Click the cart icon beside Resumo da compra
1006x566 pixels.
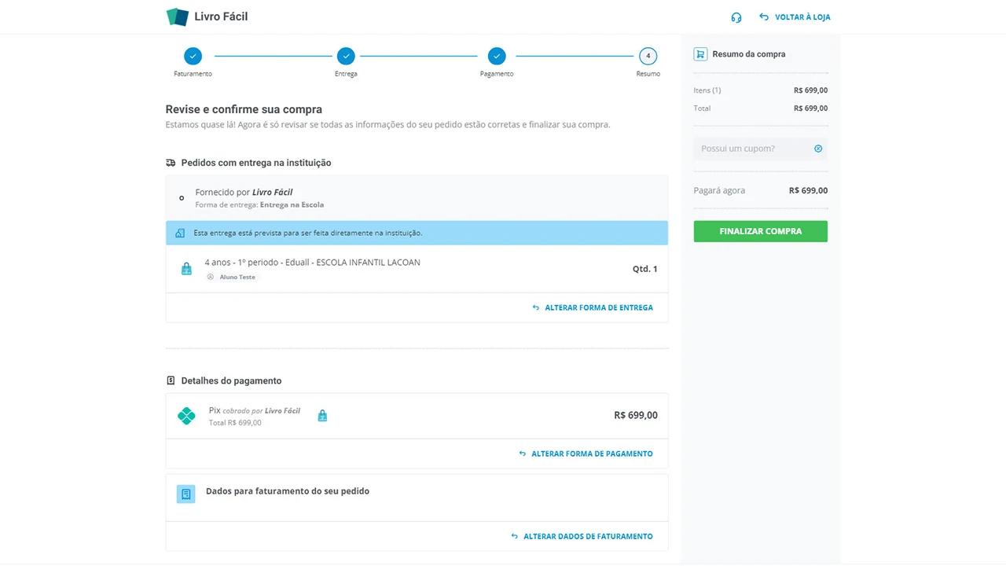point(700,54)
